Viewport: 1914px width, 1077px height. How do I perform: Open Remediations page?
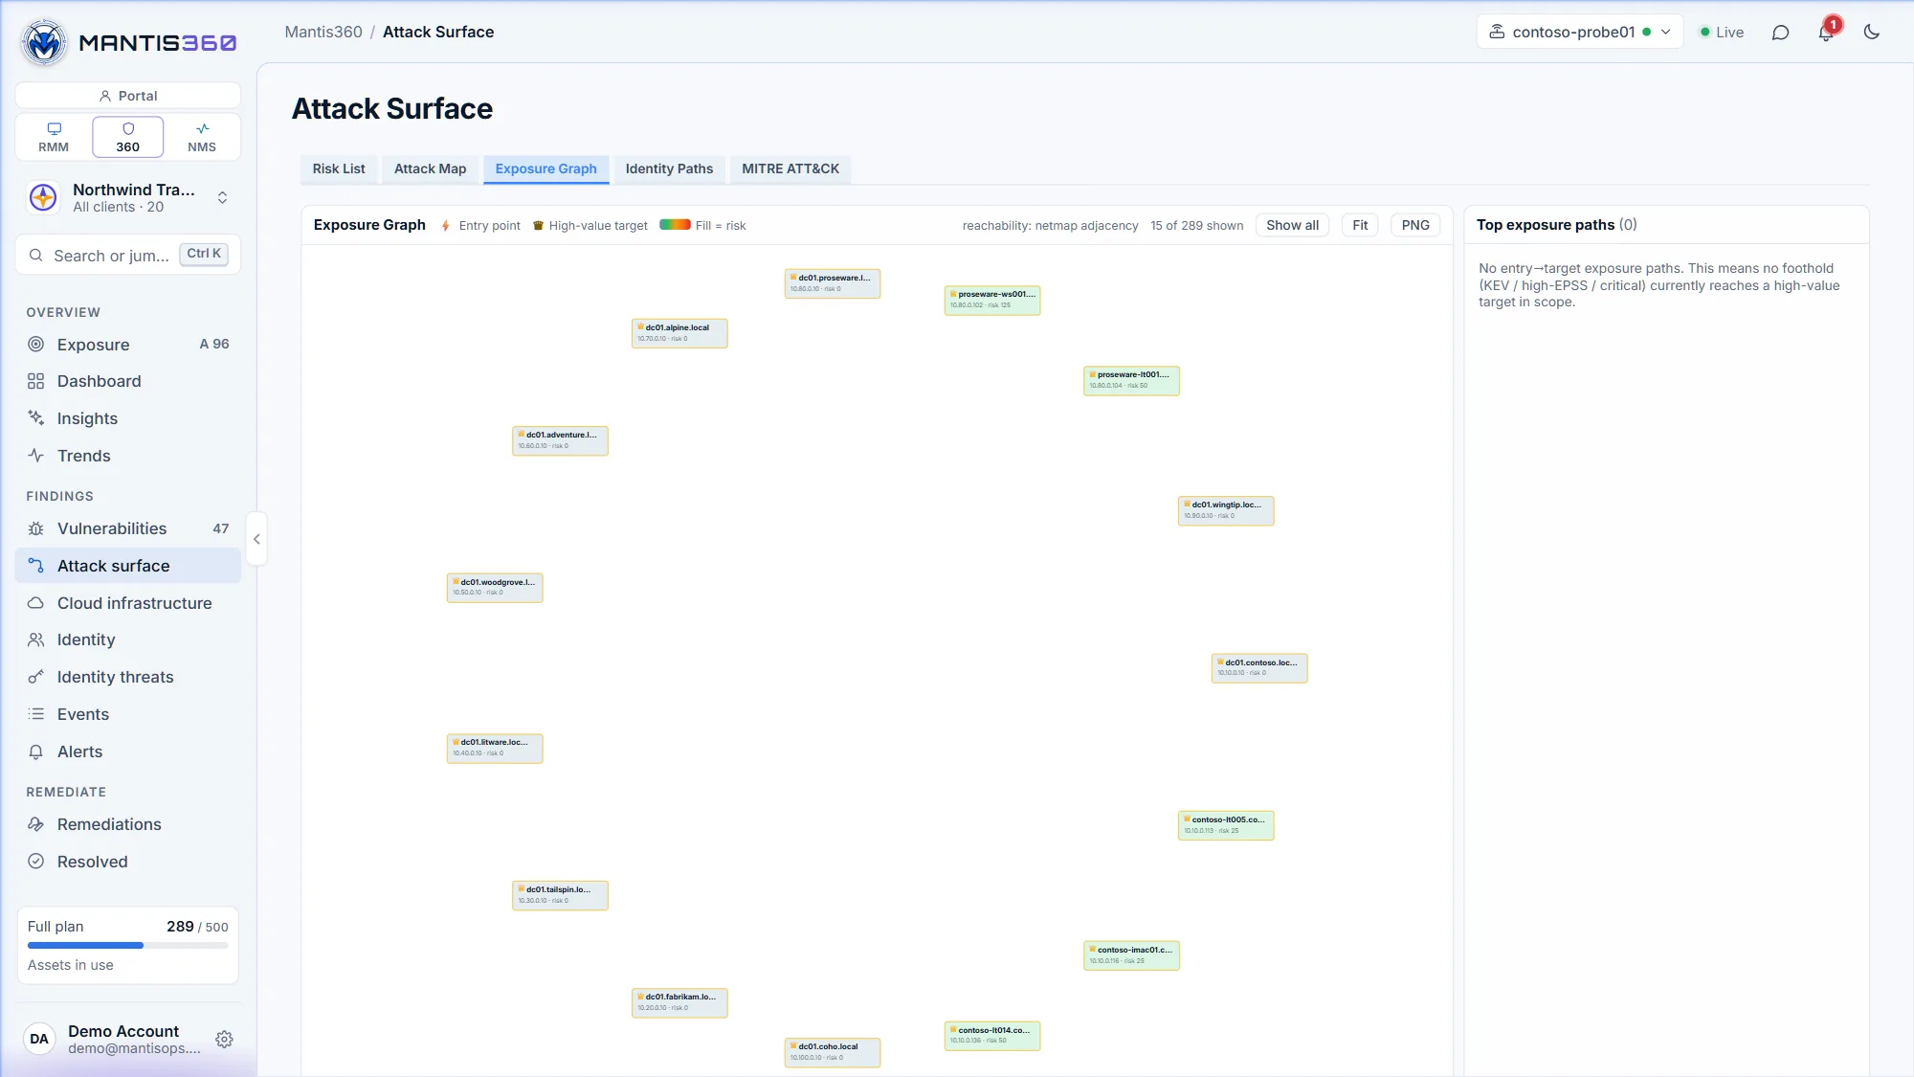pyautogui.click(x=128, y=824)
